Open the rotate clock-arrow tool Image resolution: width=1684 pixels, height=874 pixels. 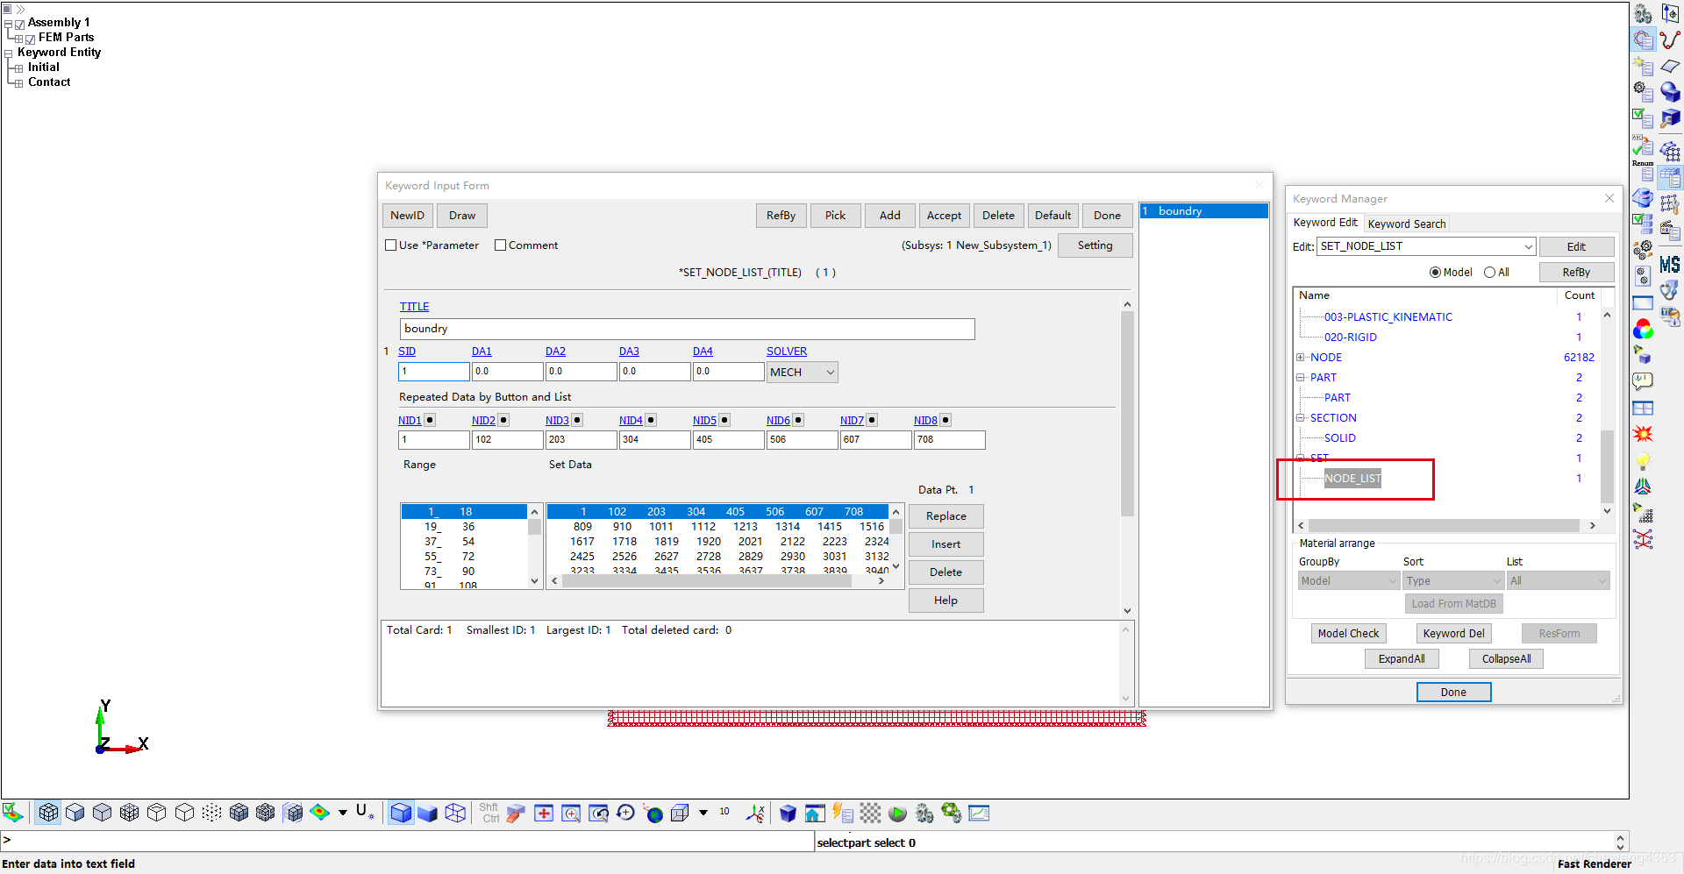coord(625,813)
